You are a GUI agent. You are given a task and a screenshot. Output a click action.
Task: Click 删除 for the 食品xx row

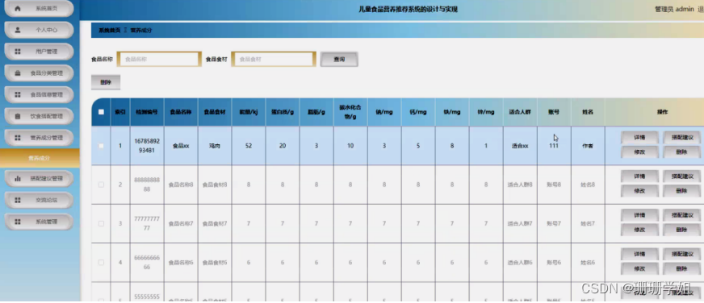(x=681, y=152)
